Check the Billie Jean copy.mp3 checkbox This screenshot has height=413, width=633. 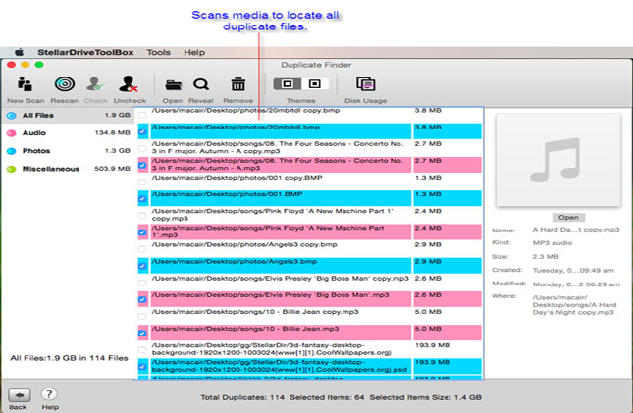[x=142, y=316]
